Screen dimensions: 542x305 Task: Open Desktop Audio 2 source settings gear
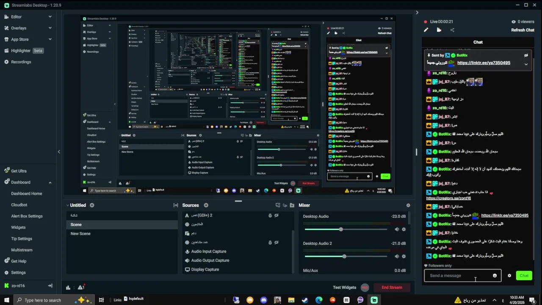pos(404,256)
